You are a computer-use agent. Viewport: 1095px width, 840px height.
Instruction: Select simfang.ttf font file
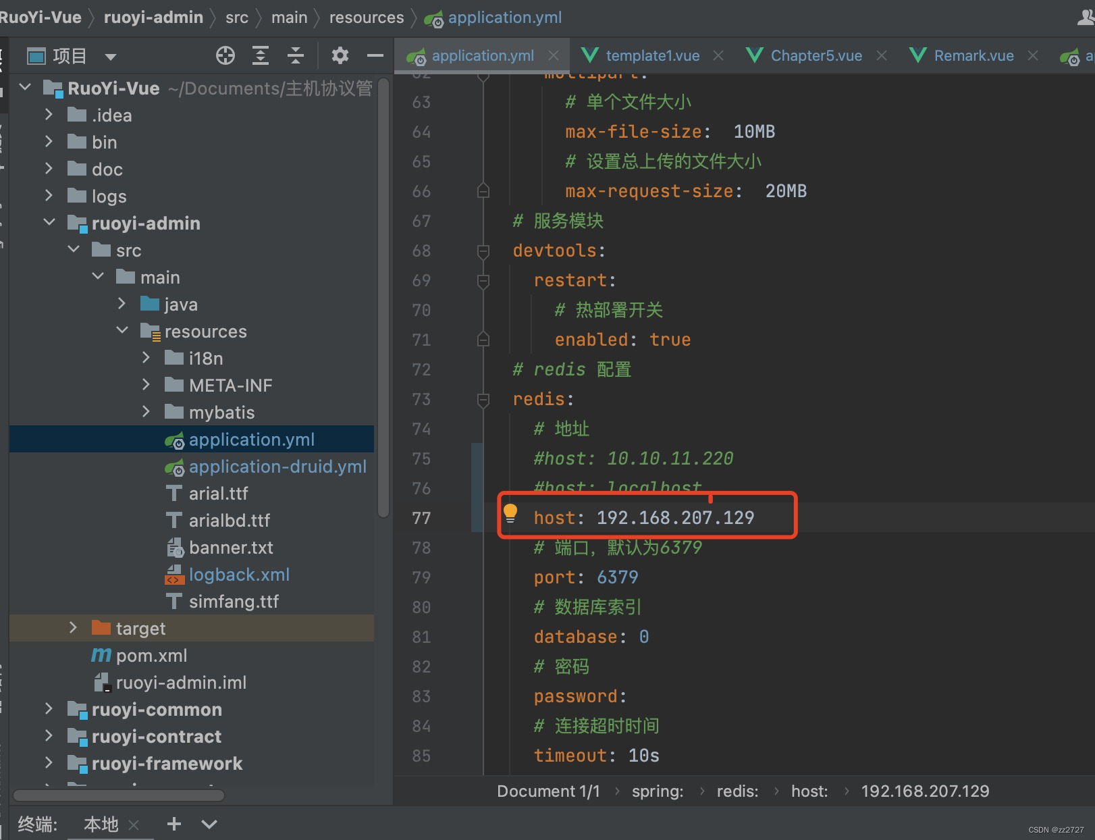[x=192, y=601]
